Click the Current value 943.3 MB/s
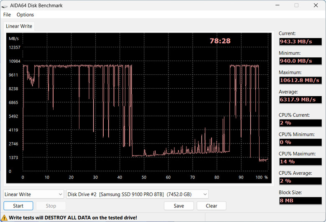The image size is (326, 222). point(301,42)
